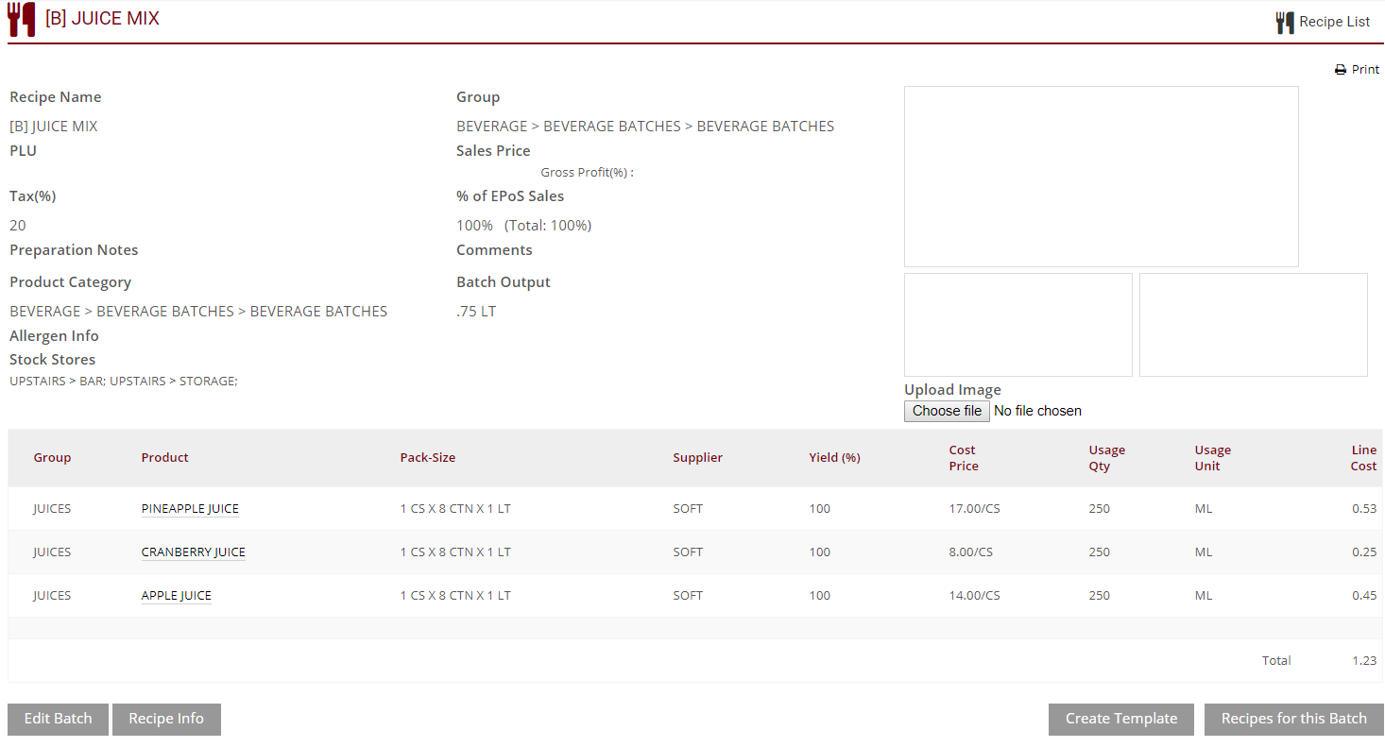Open Recipe List via its cutlery icon
This screenshot has height=747, width=1385.
click(x=1286, y=21)
